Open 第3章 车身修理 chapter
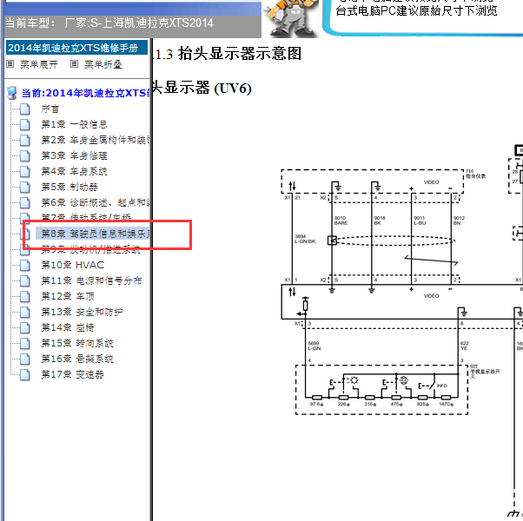523x521 pixels. pos(74,155)
